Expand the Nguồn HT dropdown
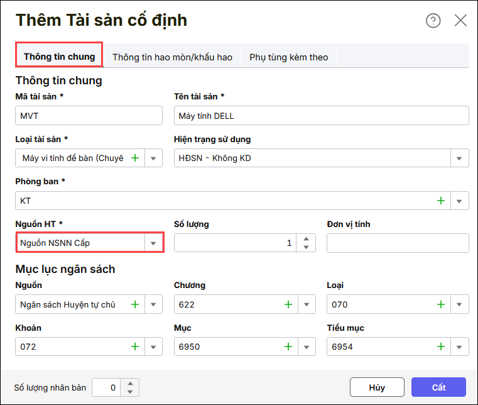Screen dimensions: 478x405 coord(153,243)
